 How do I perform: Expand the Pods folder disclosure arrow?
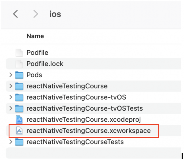(x=11, y=75)
